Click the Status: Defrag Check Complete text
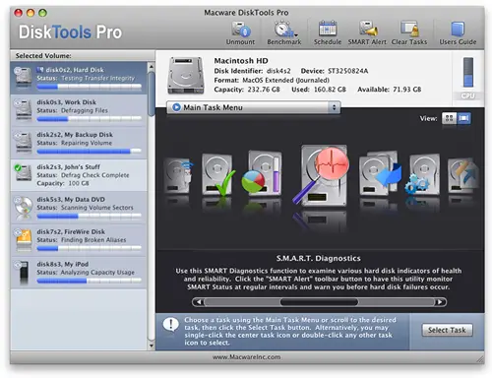The width and height of the screenshot is (492, 378). click(x=83, y=175)
